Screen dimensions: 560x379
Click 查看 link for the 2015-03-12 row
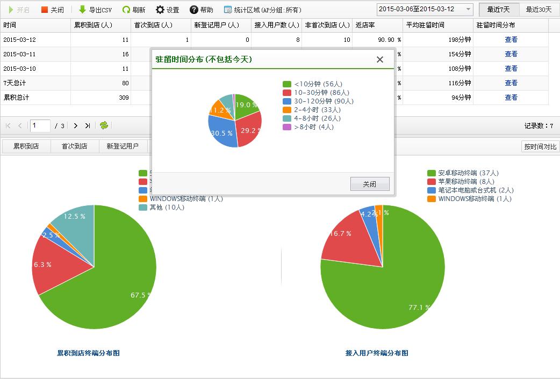coord(511,40)
